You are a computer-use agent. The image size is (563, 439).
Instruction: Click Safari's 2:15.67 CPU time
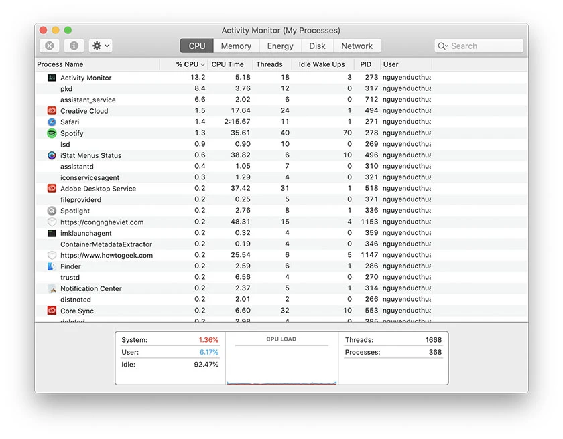click(x=237, y=122)
